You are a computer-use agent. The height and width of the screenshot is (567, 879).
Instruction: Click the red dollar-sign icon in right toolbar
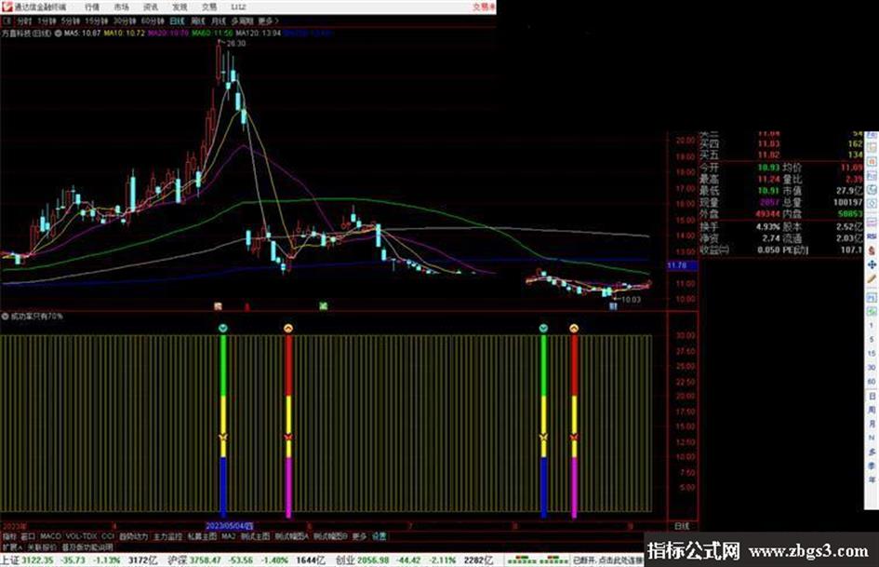coord(872,250)
